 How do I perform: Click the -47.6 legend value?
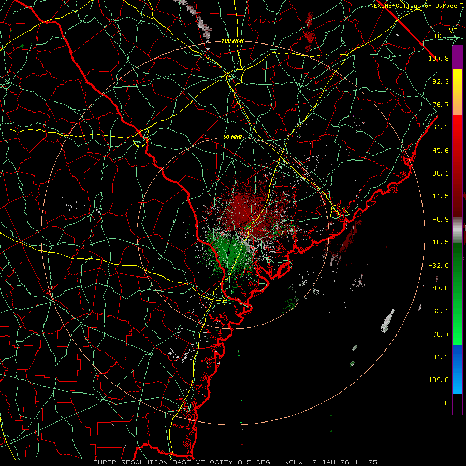point(439,288)
